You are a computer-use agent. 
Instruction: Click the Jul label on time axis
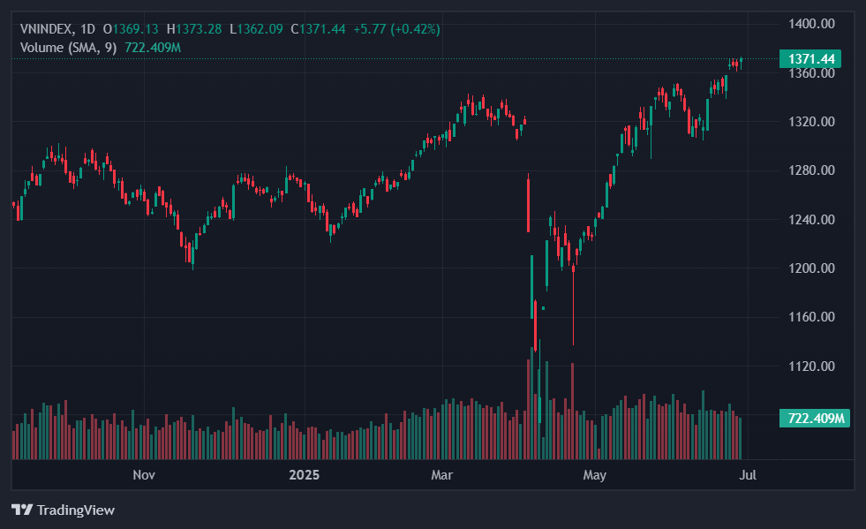[x=748, y=475]
